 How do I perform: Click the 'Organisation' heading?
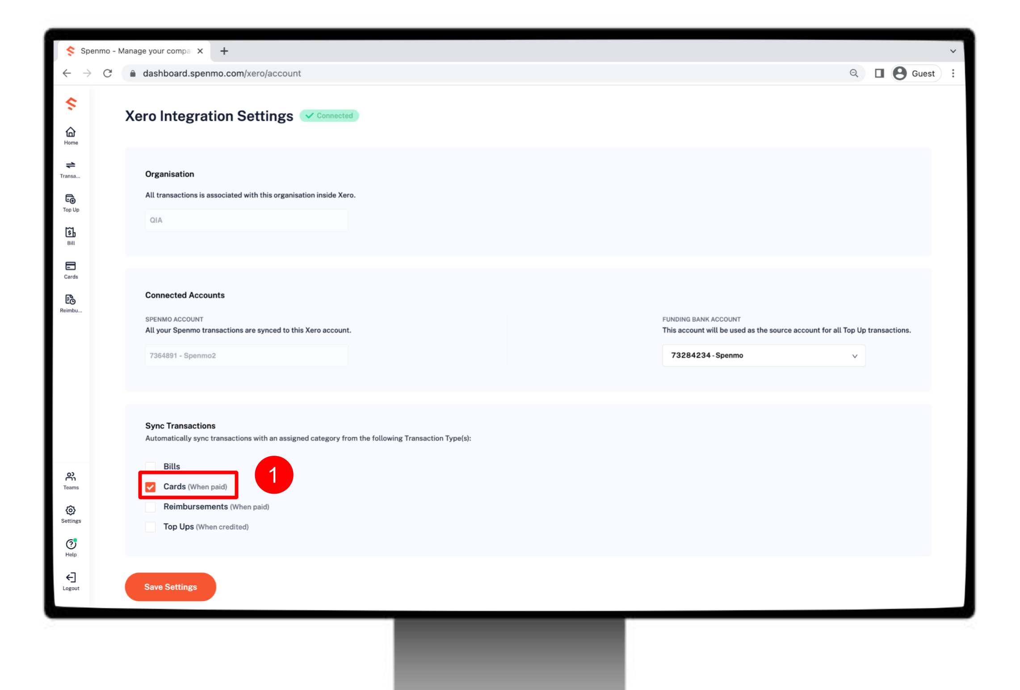pos(169,174)
